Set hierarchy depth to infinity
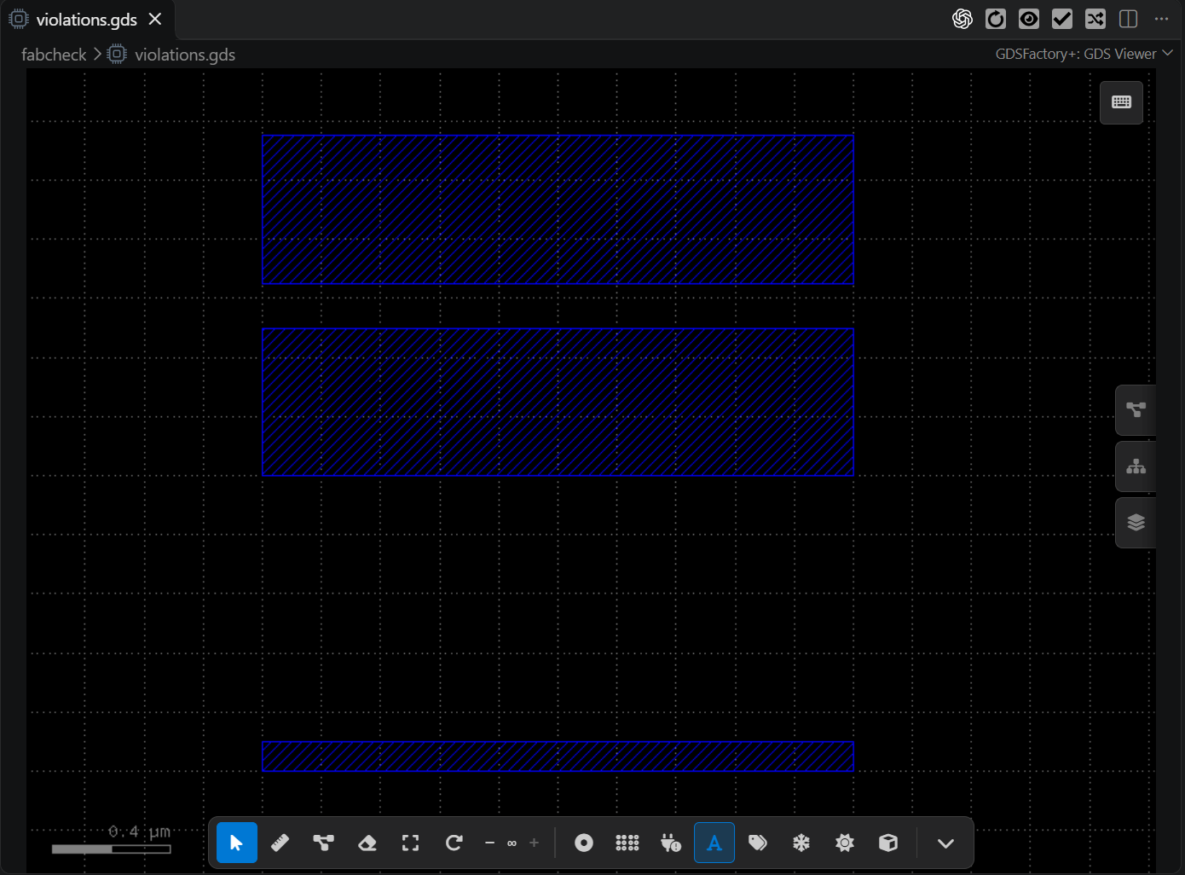Screen dimensions: 1185x875 tap(512, 843)
